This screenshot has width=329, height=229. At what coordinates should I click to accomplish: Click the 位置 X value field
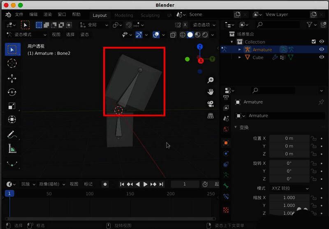pyautogui.click(x=289, y=138)
